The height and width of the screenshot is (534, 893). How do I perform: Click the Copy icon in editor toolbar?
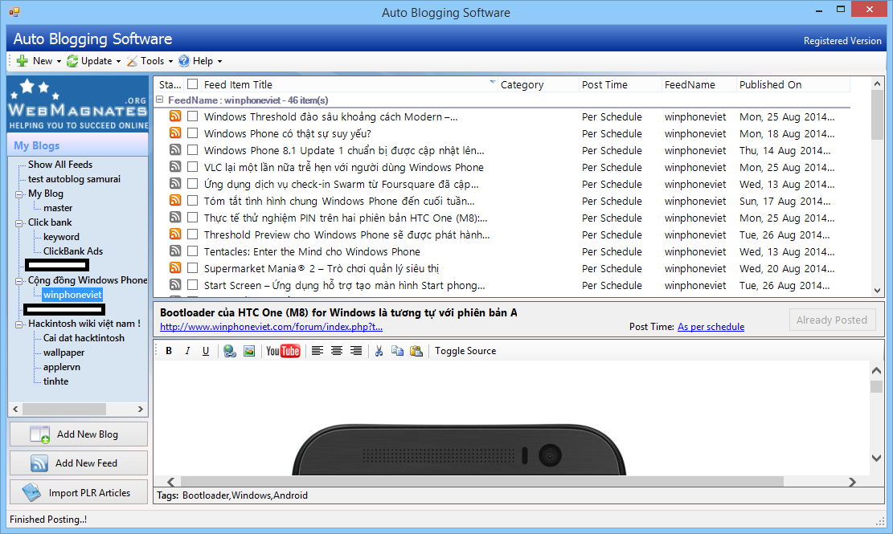(398, 351)
